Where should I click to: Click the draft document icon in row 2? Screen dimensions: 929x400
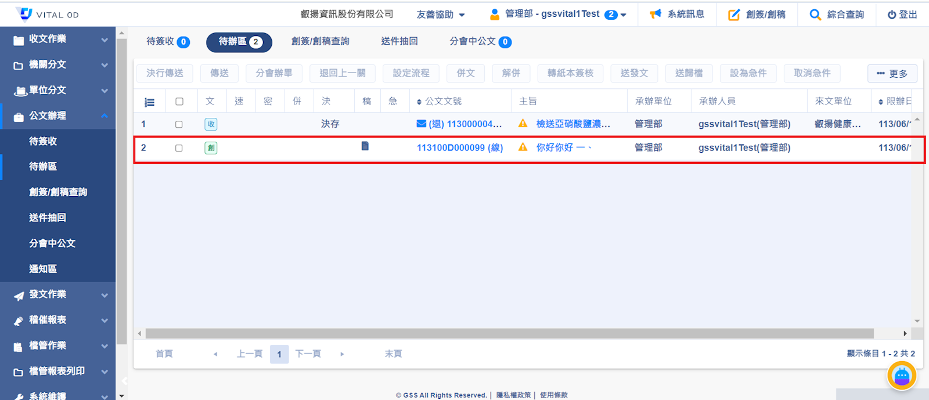tap(365, 146)
